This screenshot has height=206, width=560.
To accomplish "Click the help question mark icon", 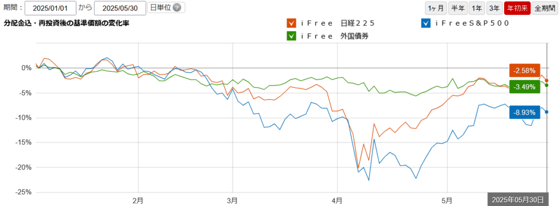I will pos(177,8).
